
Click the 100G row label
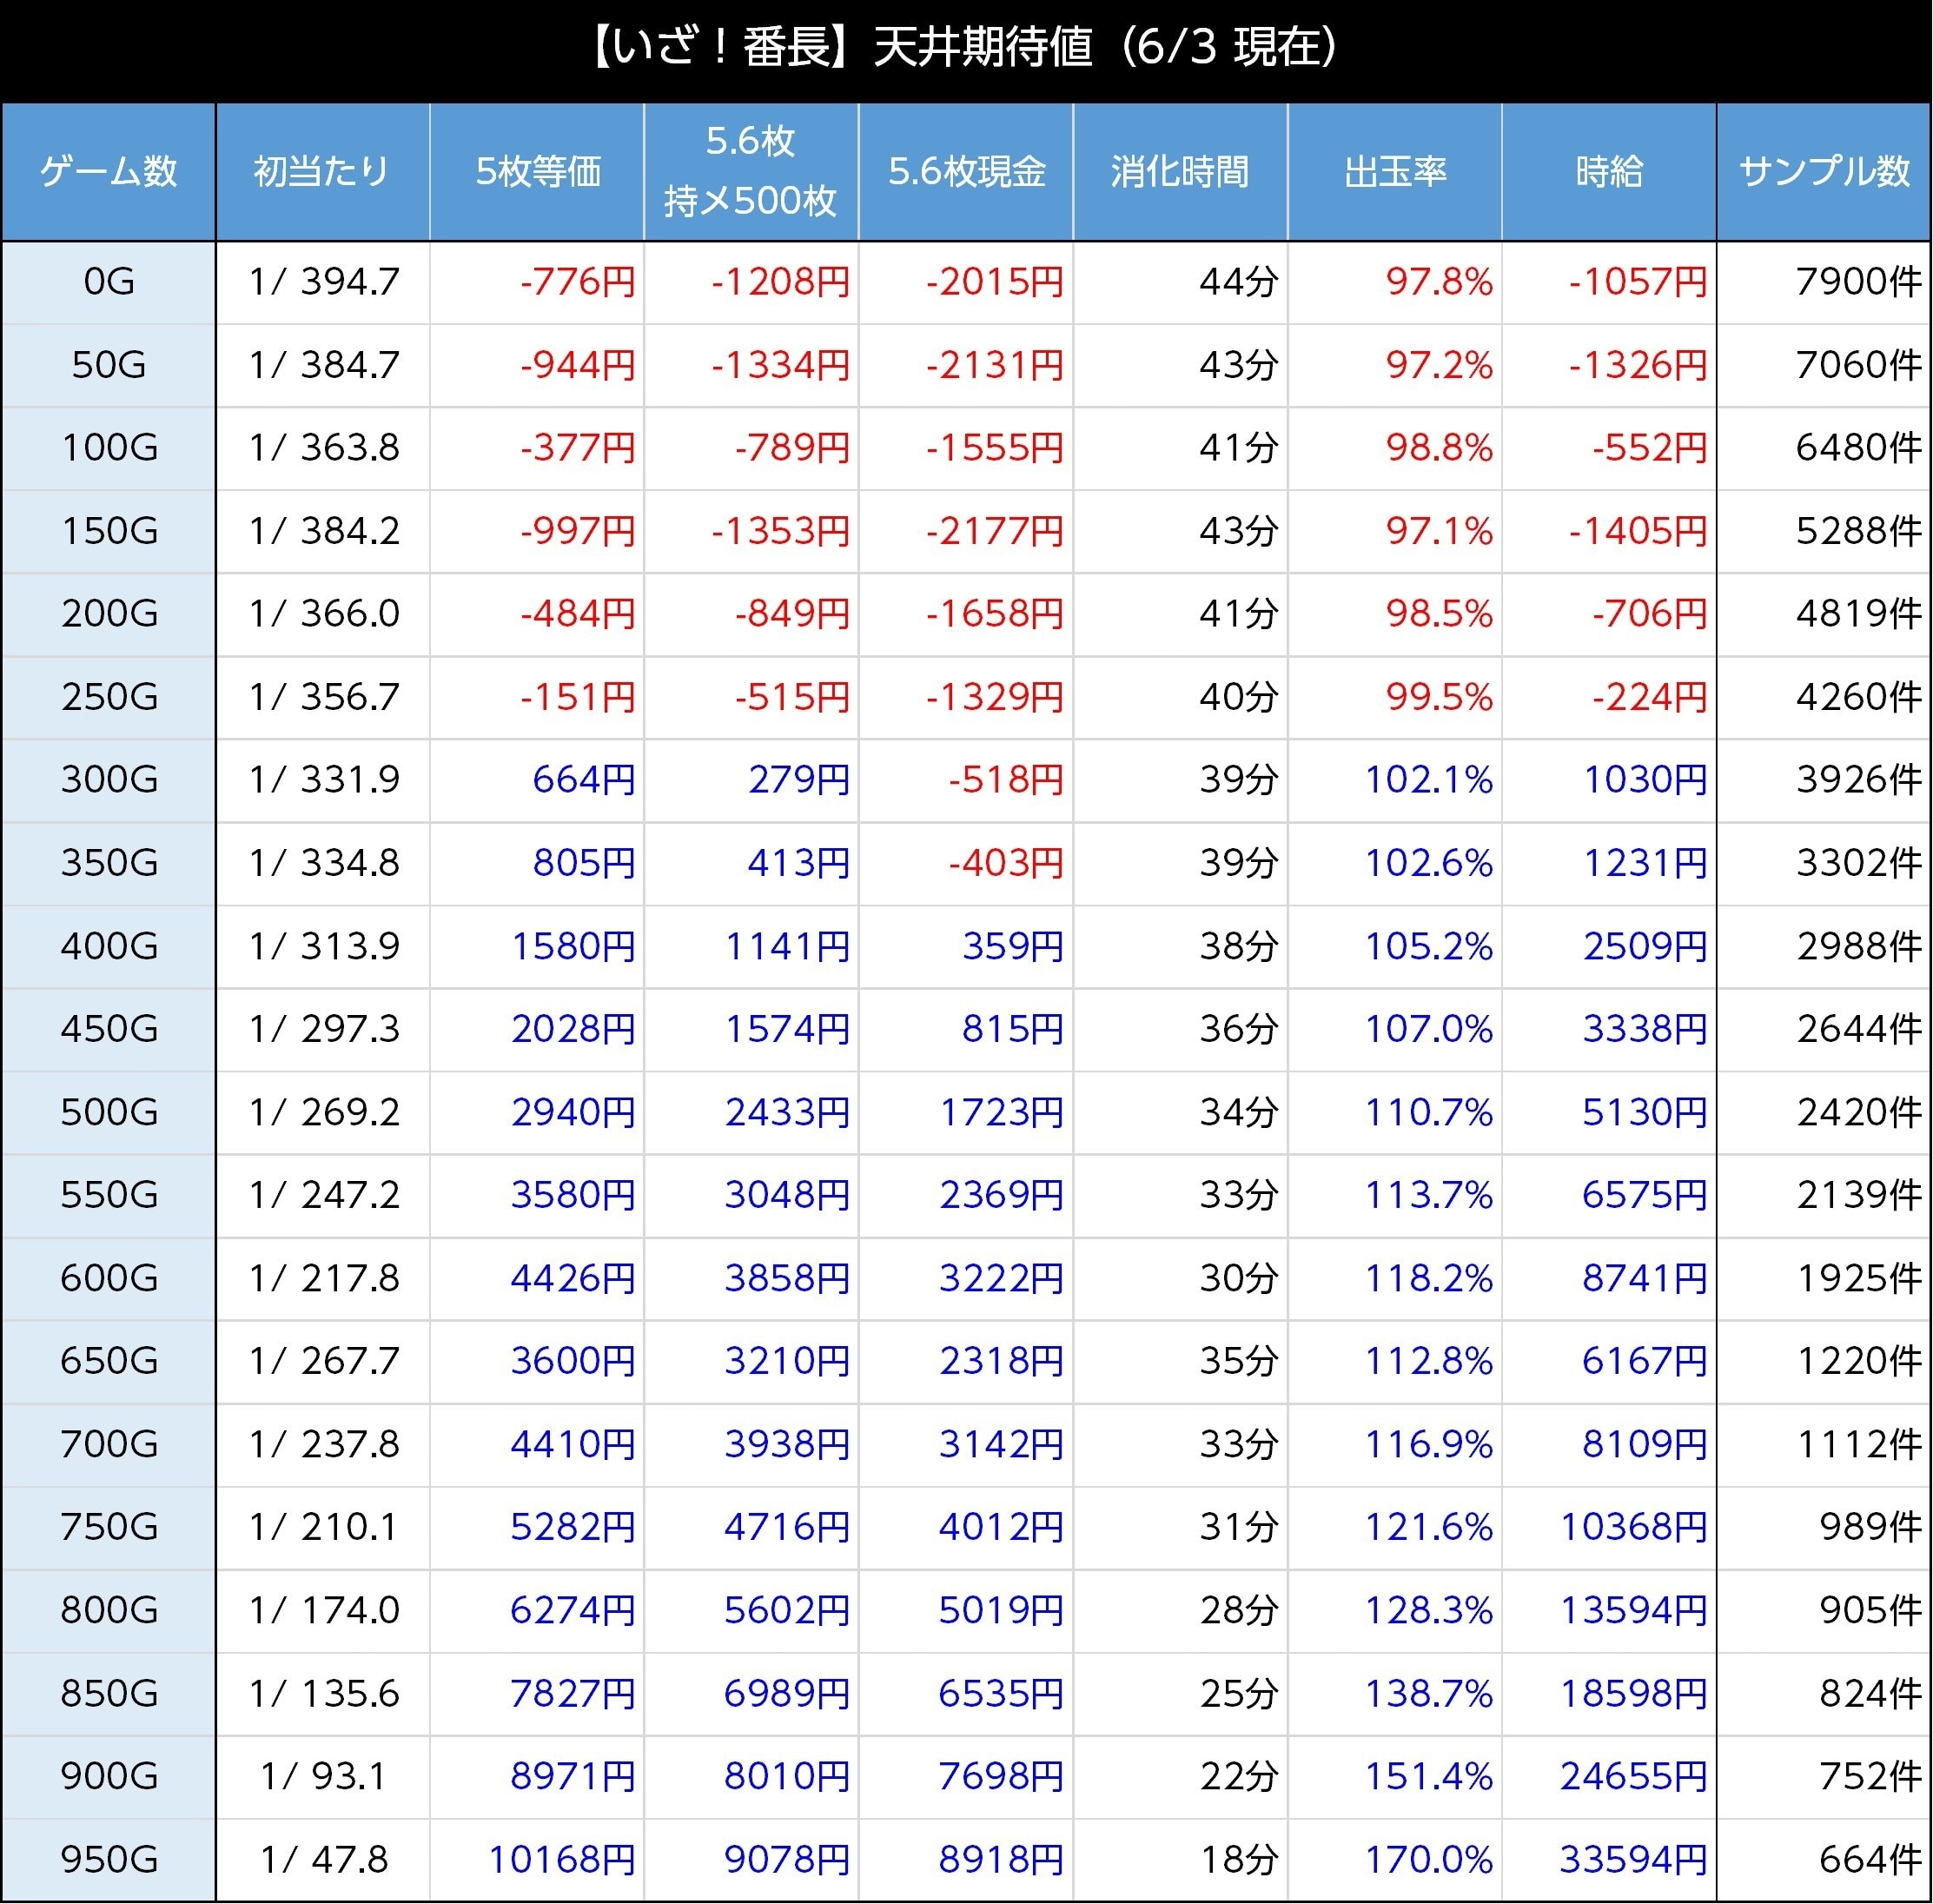point(108,448)
